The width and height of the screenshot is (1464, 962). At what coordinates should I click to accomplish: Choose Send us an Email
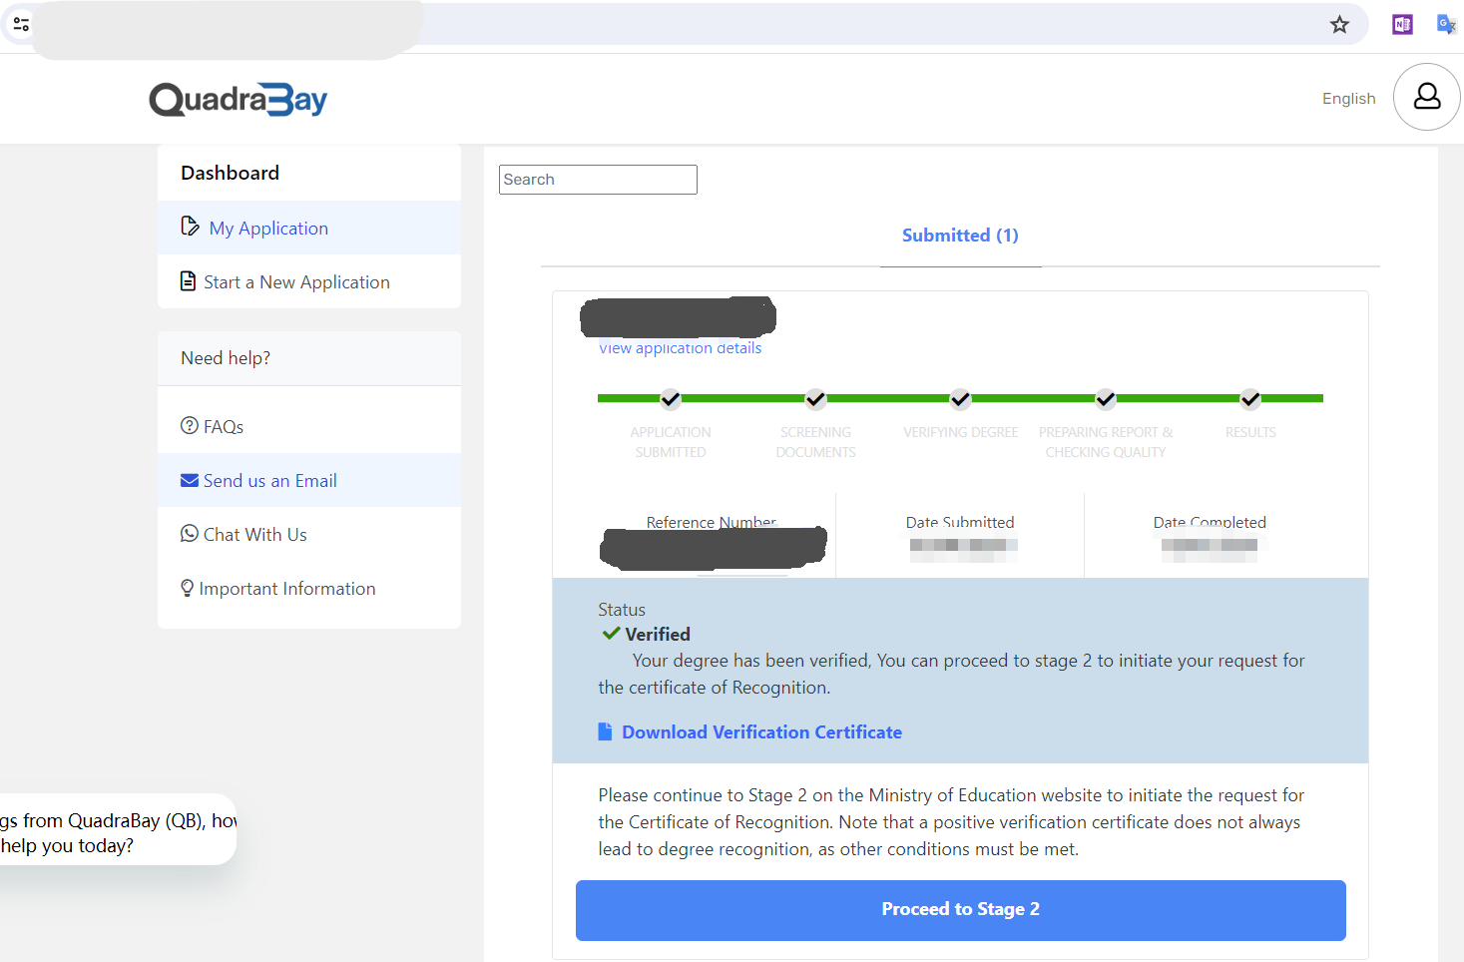click(x=309, y=480)
